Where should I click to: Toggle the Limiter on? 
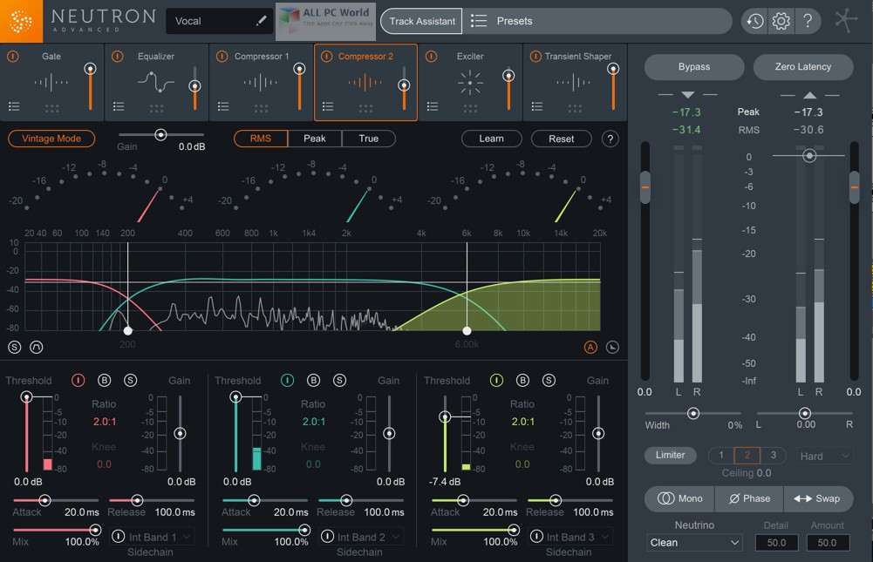pyautogui.click(x=671, y=455)
